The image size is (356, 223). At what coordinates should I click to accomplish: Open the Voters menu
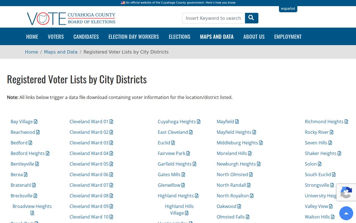(56, 37)
